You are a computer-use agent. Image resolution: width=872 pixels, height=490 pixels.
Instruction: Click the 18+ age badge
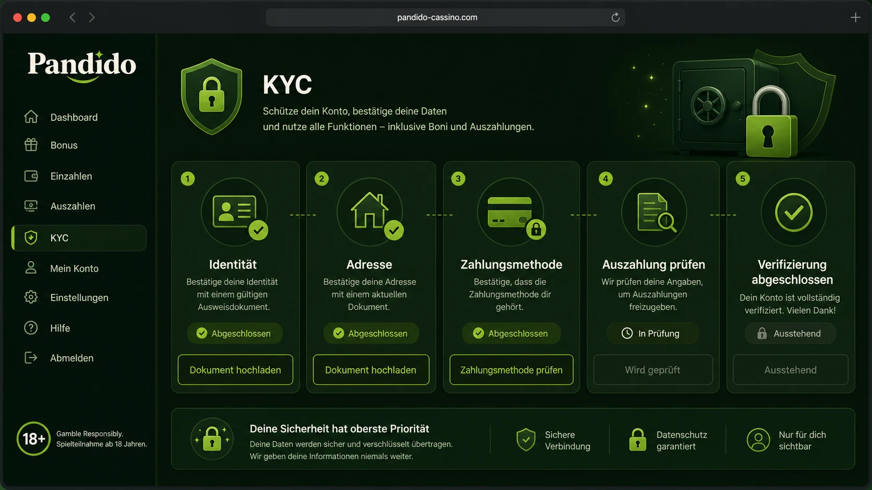(x=33, y=439)
